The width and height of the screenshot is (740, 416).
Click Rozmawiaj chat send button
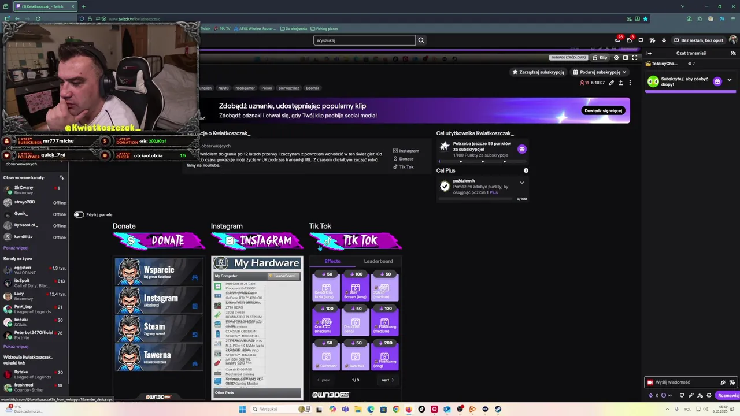point(728,396)
